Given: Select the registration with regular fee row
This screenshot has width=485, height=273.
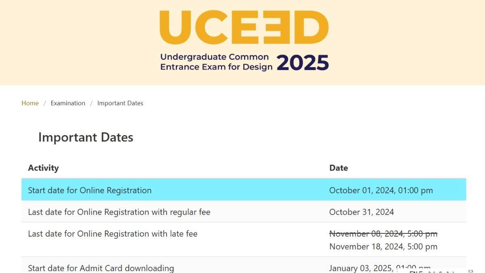Looking at the screenshot, I should pyautogui.click(x=119, y=212).
